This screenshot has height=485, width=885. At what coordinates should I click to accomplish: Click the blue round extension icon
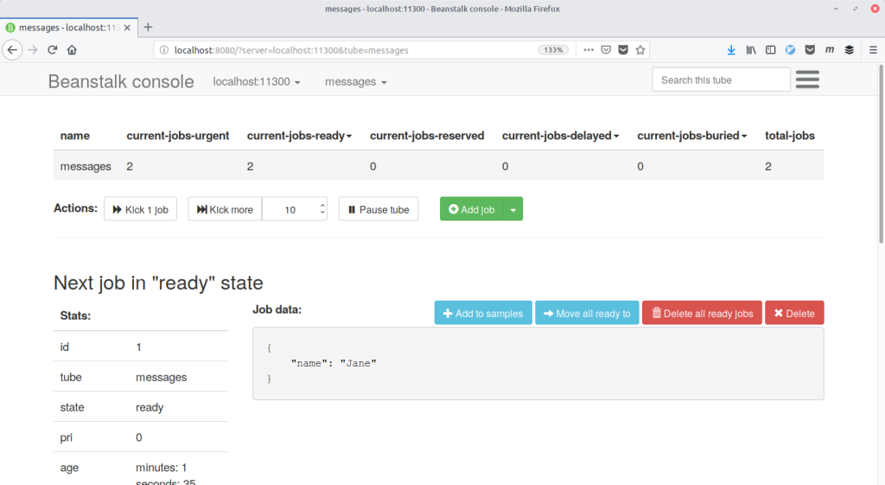790,49
